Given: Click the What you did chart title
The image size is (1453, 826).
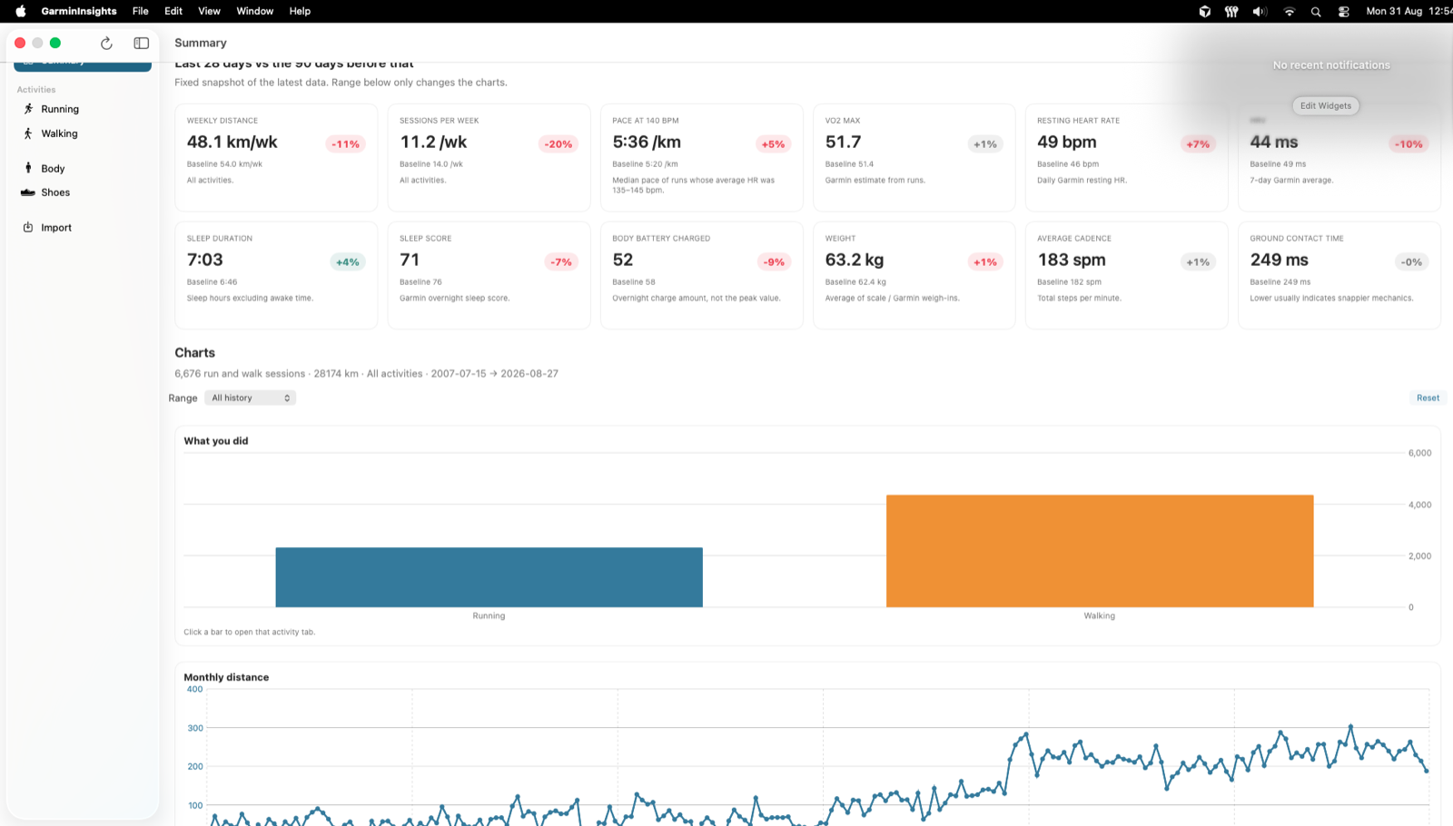Looking at the screenshot, I should pyautogui.click(x=216, y=441).
